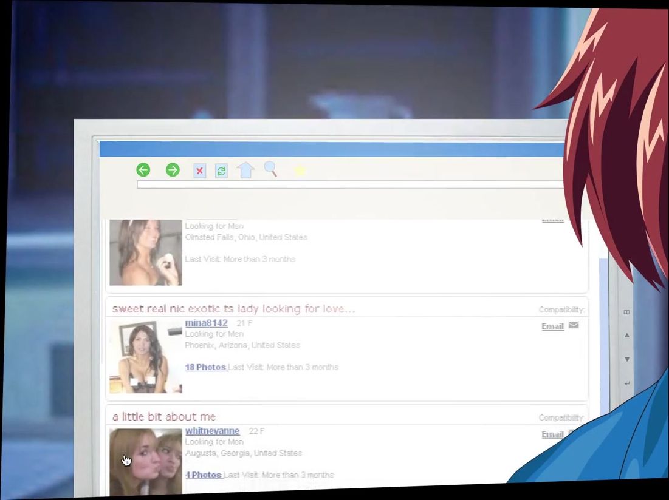Click the green forward arrow button

pos(173,170)
